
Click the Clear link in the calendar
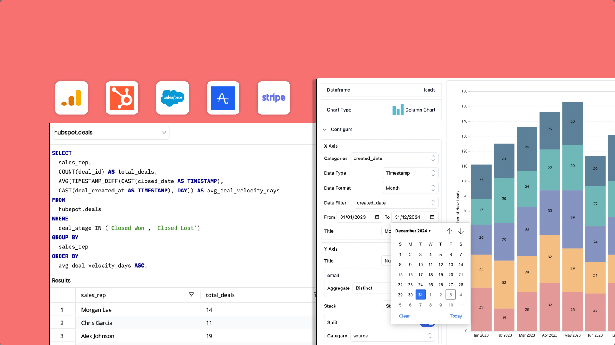(404, 316)
